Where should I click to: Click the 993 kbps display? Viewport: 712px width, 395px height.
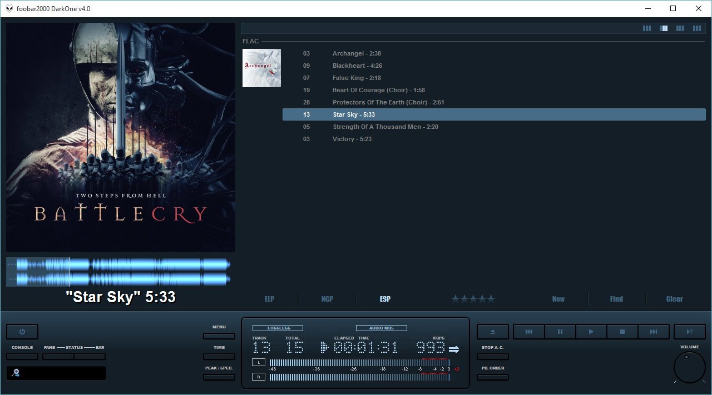pos(431,348)
